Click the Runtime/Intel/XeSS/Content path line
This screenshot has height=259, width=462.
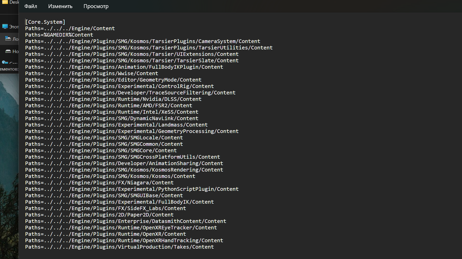click(112, 112)
